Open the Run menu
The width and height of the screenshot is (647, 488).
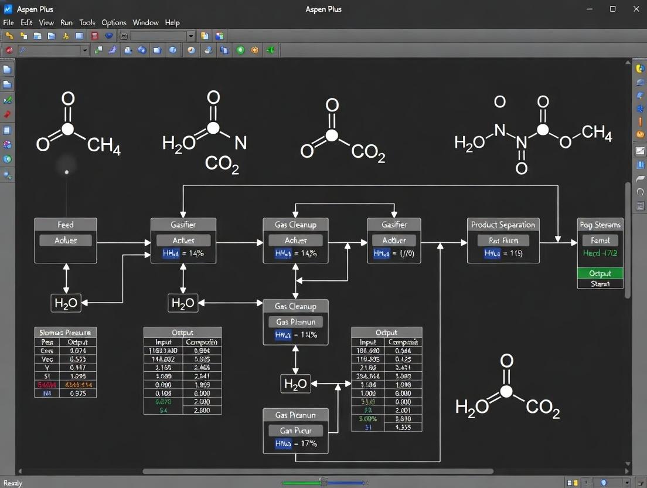66,22
